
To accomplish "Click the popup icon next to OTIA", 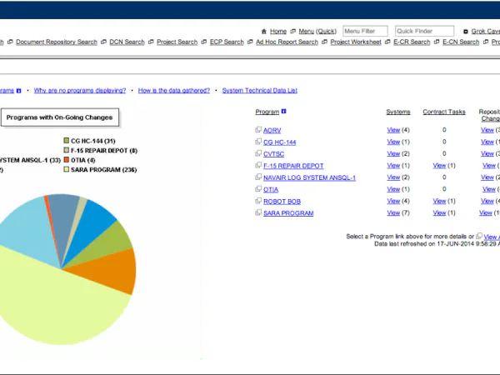I will 258,189.
